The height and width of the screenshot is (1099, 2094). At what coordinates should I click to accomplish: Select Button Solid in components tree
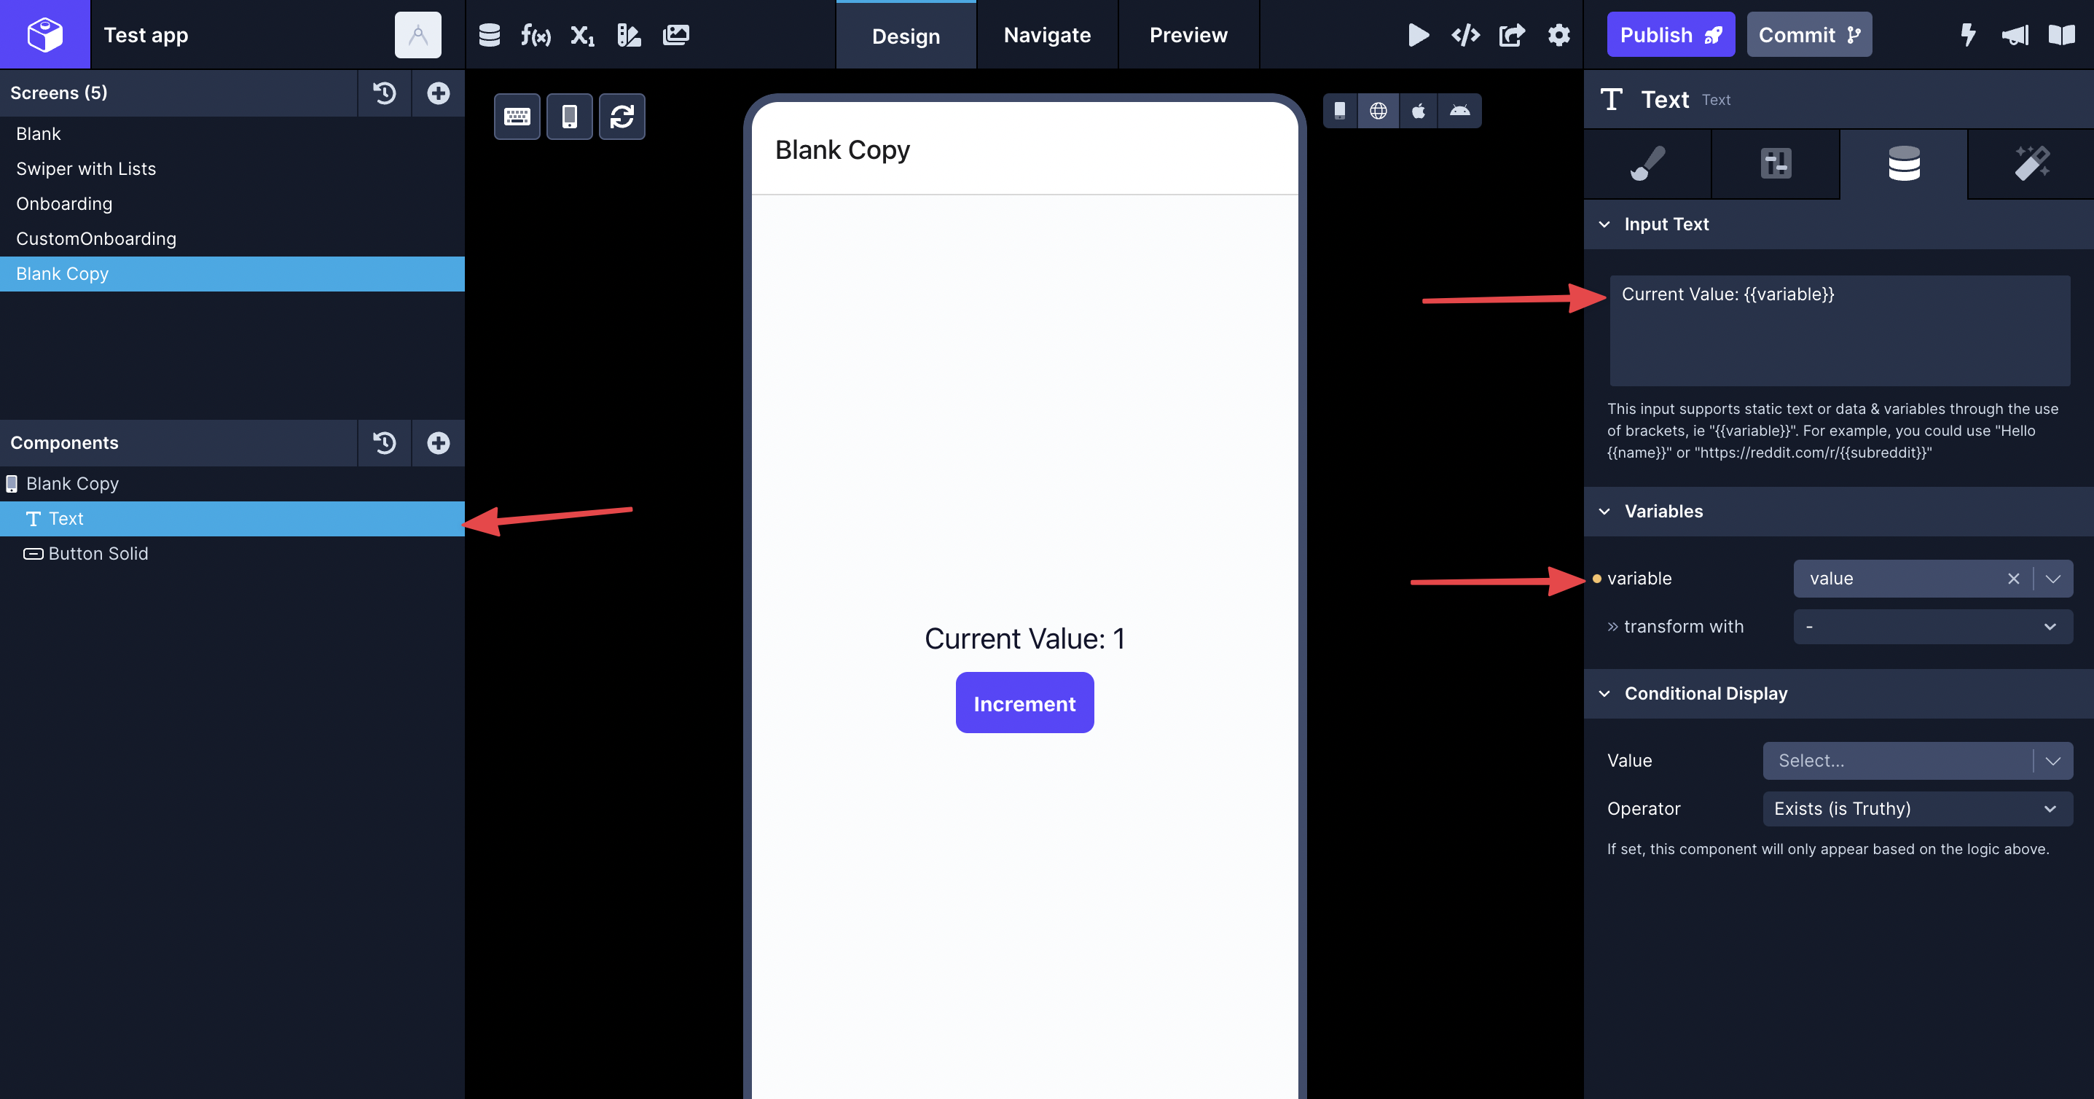click(x=98, y=554)
